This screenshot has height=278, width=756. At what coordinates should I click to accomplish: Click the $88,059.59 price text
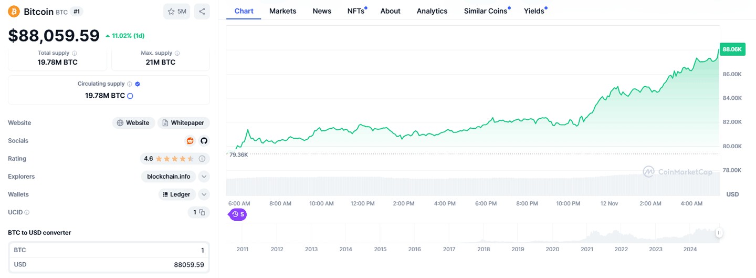pyautogui.click(x=54, y=35)
